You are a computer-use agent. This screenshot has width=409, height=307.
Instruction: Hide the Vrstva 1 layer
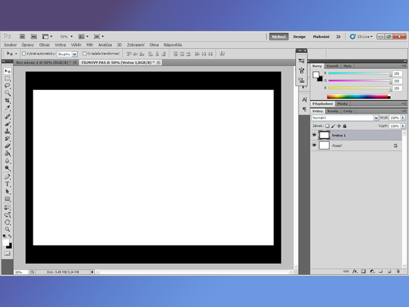tap(314, 135)
